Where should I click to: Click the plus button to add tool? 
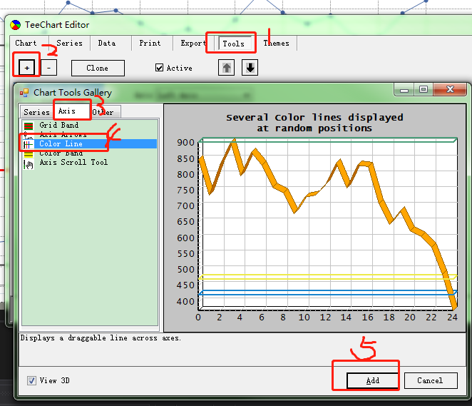(x=27, y=68)
